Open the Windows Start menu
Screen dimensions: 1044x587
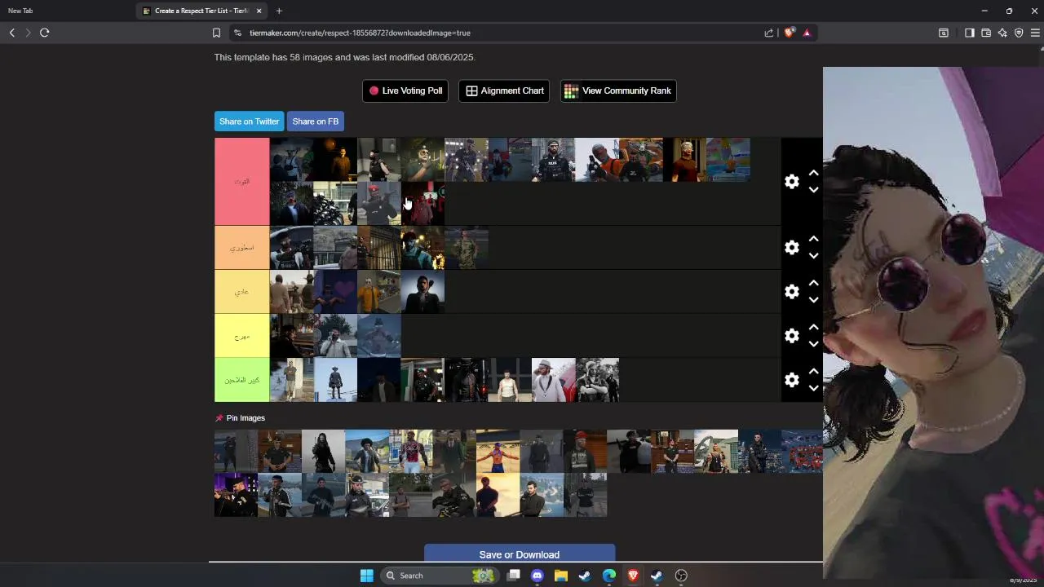[367, 576]
